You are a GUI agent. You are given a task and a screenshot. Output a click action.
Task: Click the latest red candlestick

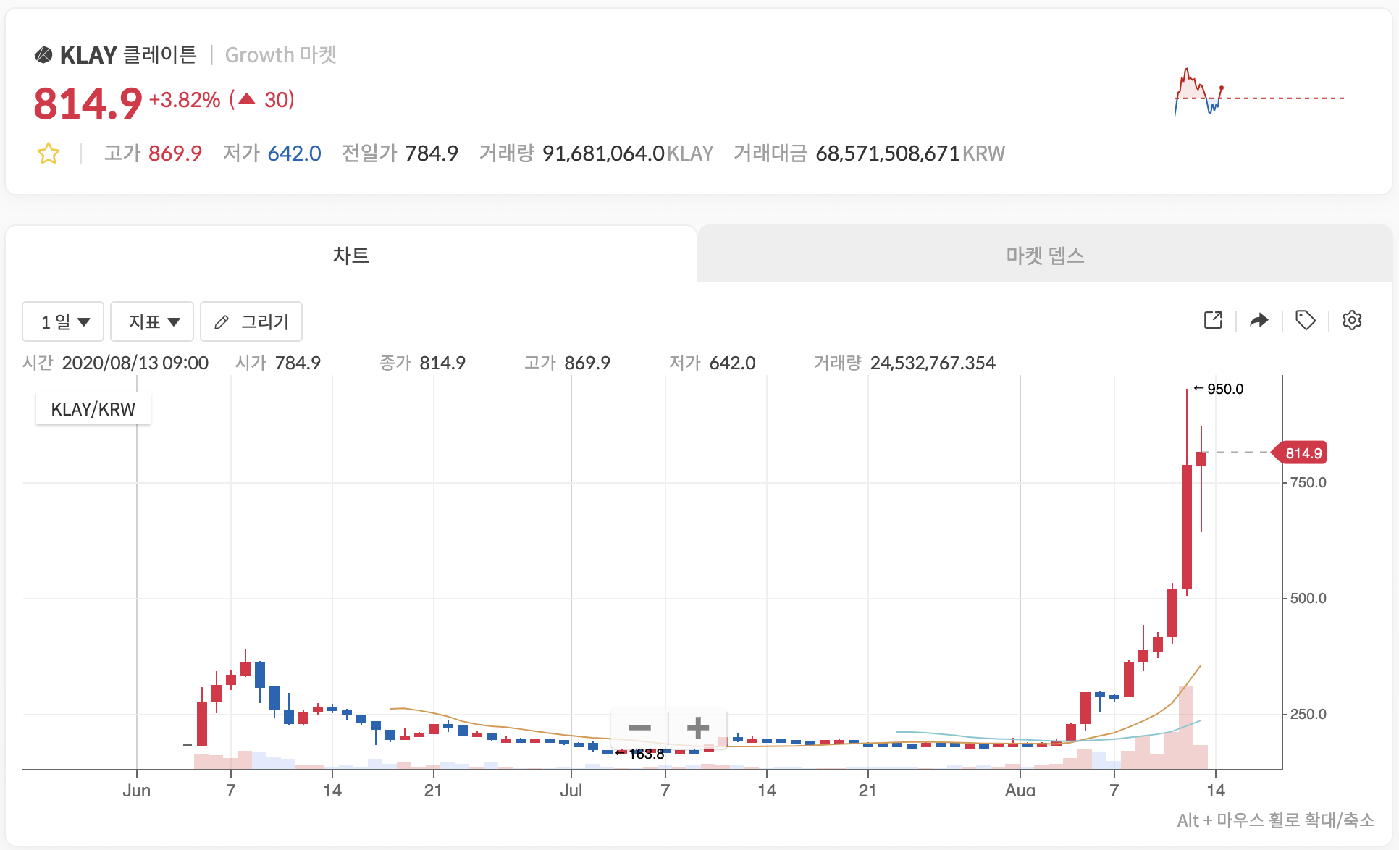1201,459
